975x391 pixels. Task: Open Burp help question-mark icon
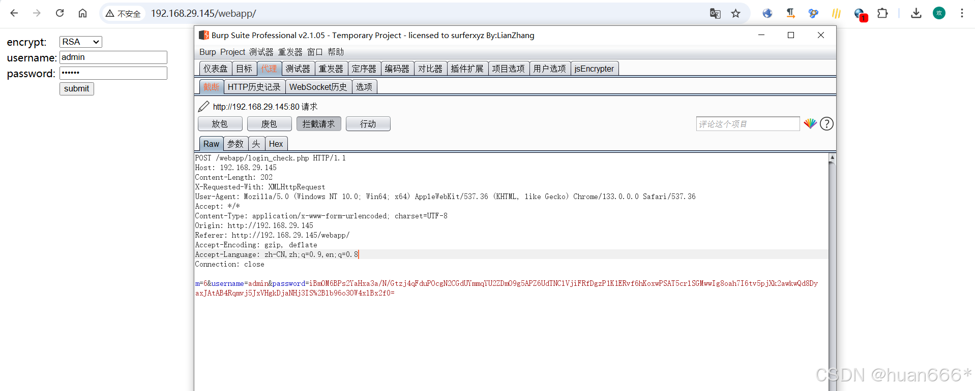click(826, 123)
